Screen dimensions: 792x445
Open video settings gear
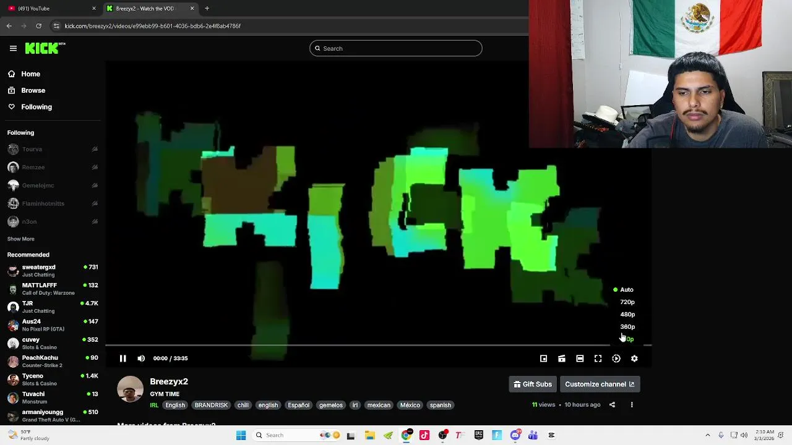point(634,358)
